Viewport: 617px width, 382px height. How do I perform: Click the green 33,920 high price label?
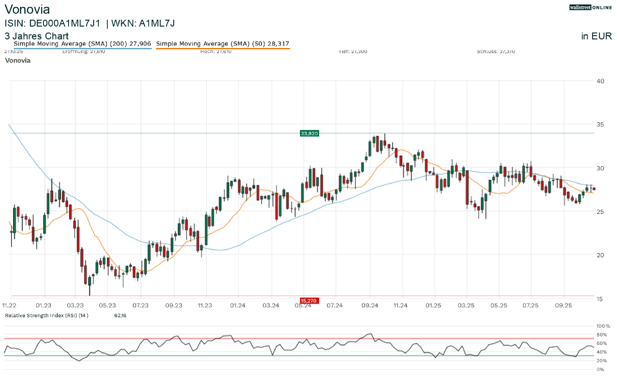(309, 133)
